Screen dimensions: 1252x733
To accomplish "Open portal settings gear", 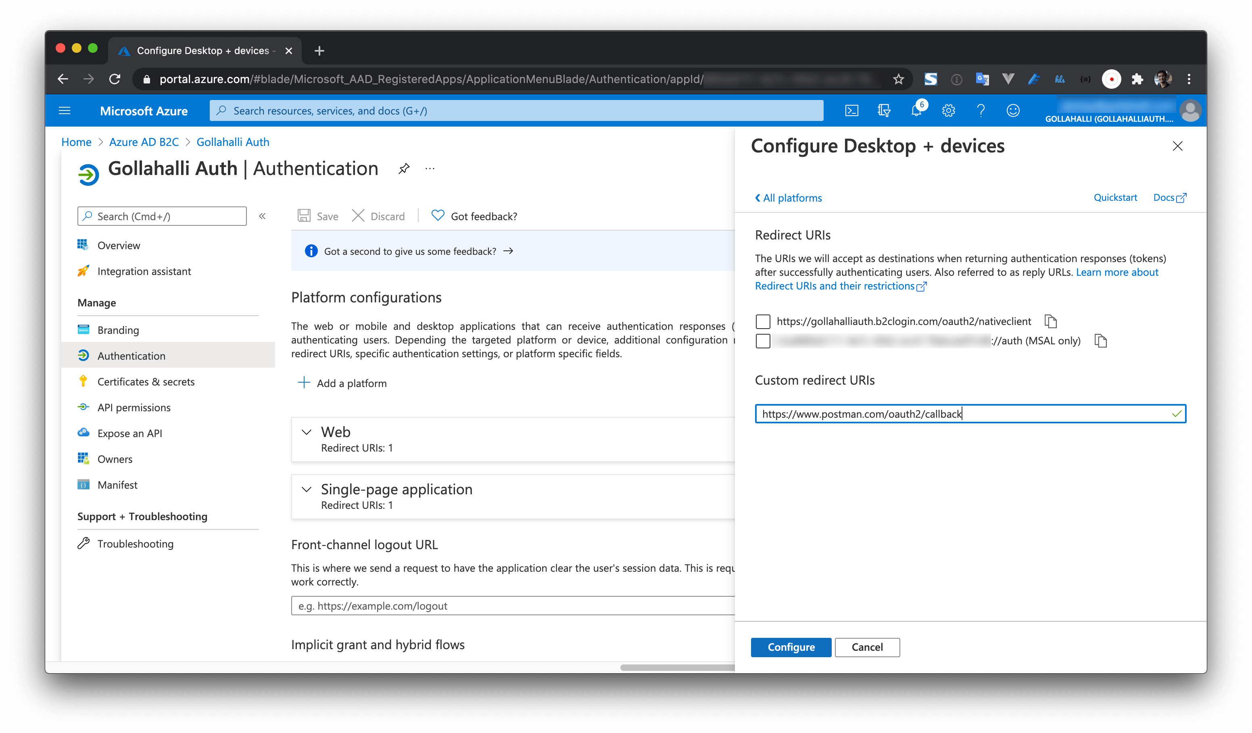I will click(x=948, y=110).
